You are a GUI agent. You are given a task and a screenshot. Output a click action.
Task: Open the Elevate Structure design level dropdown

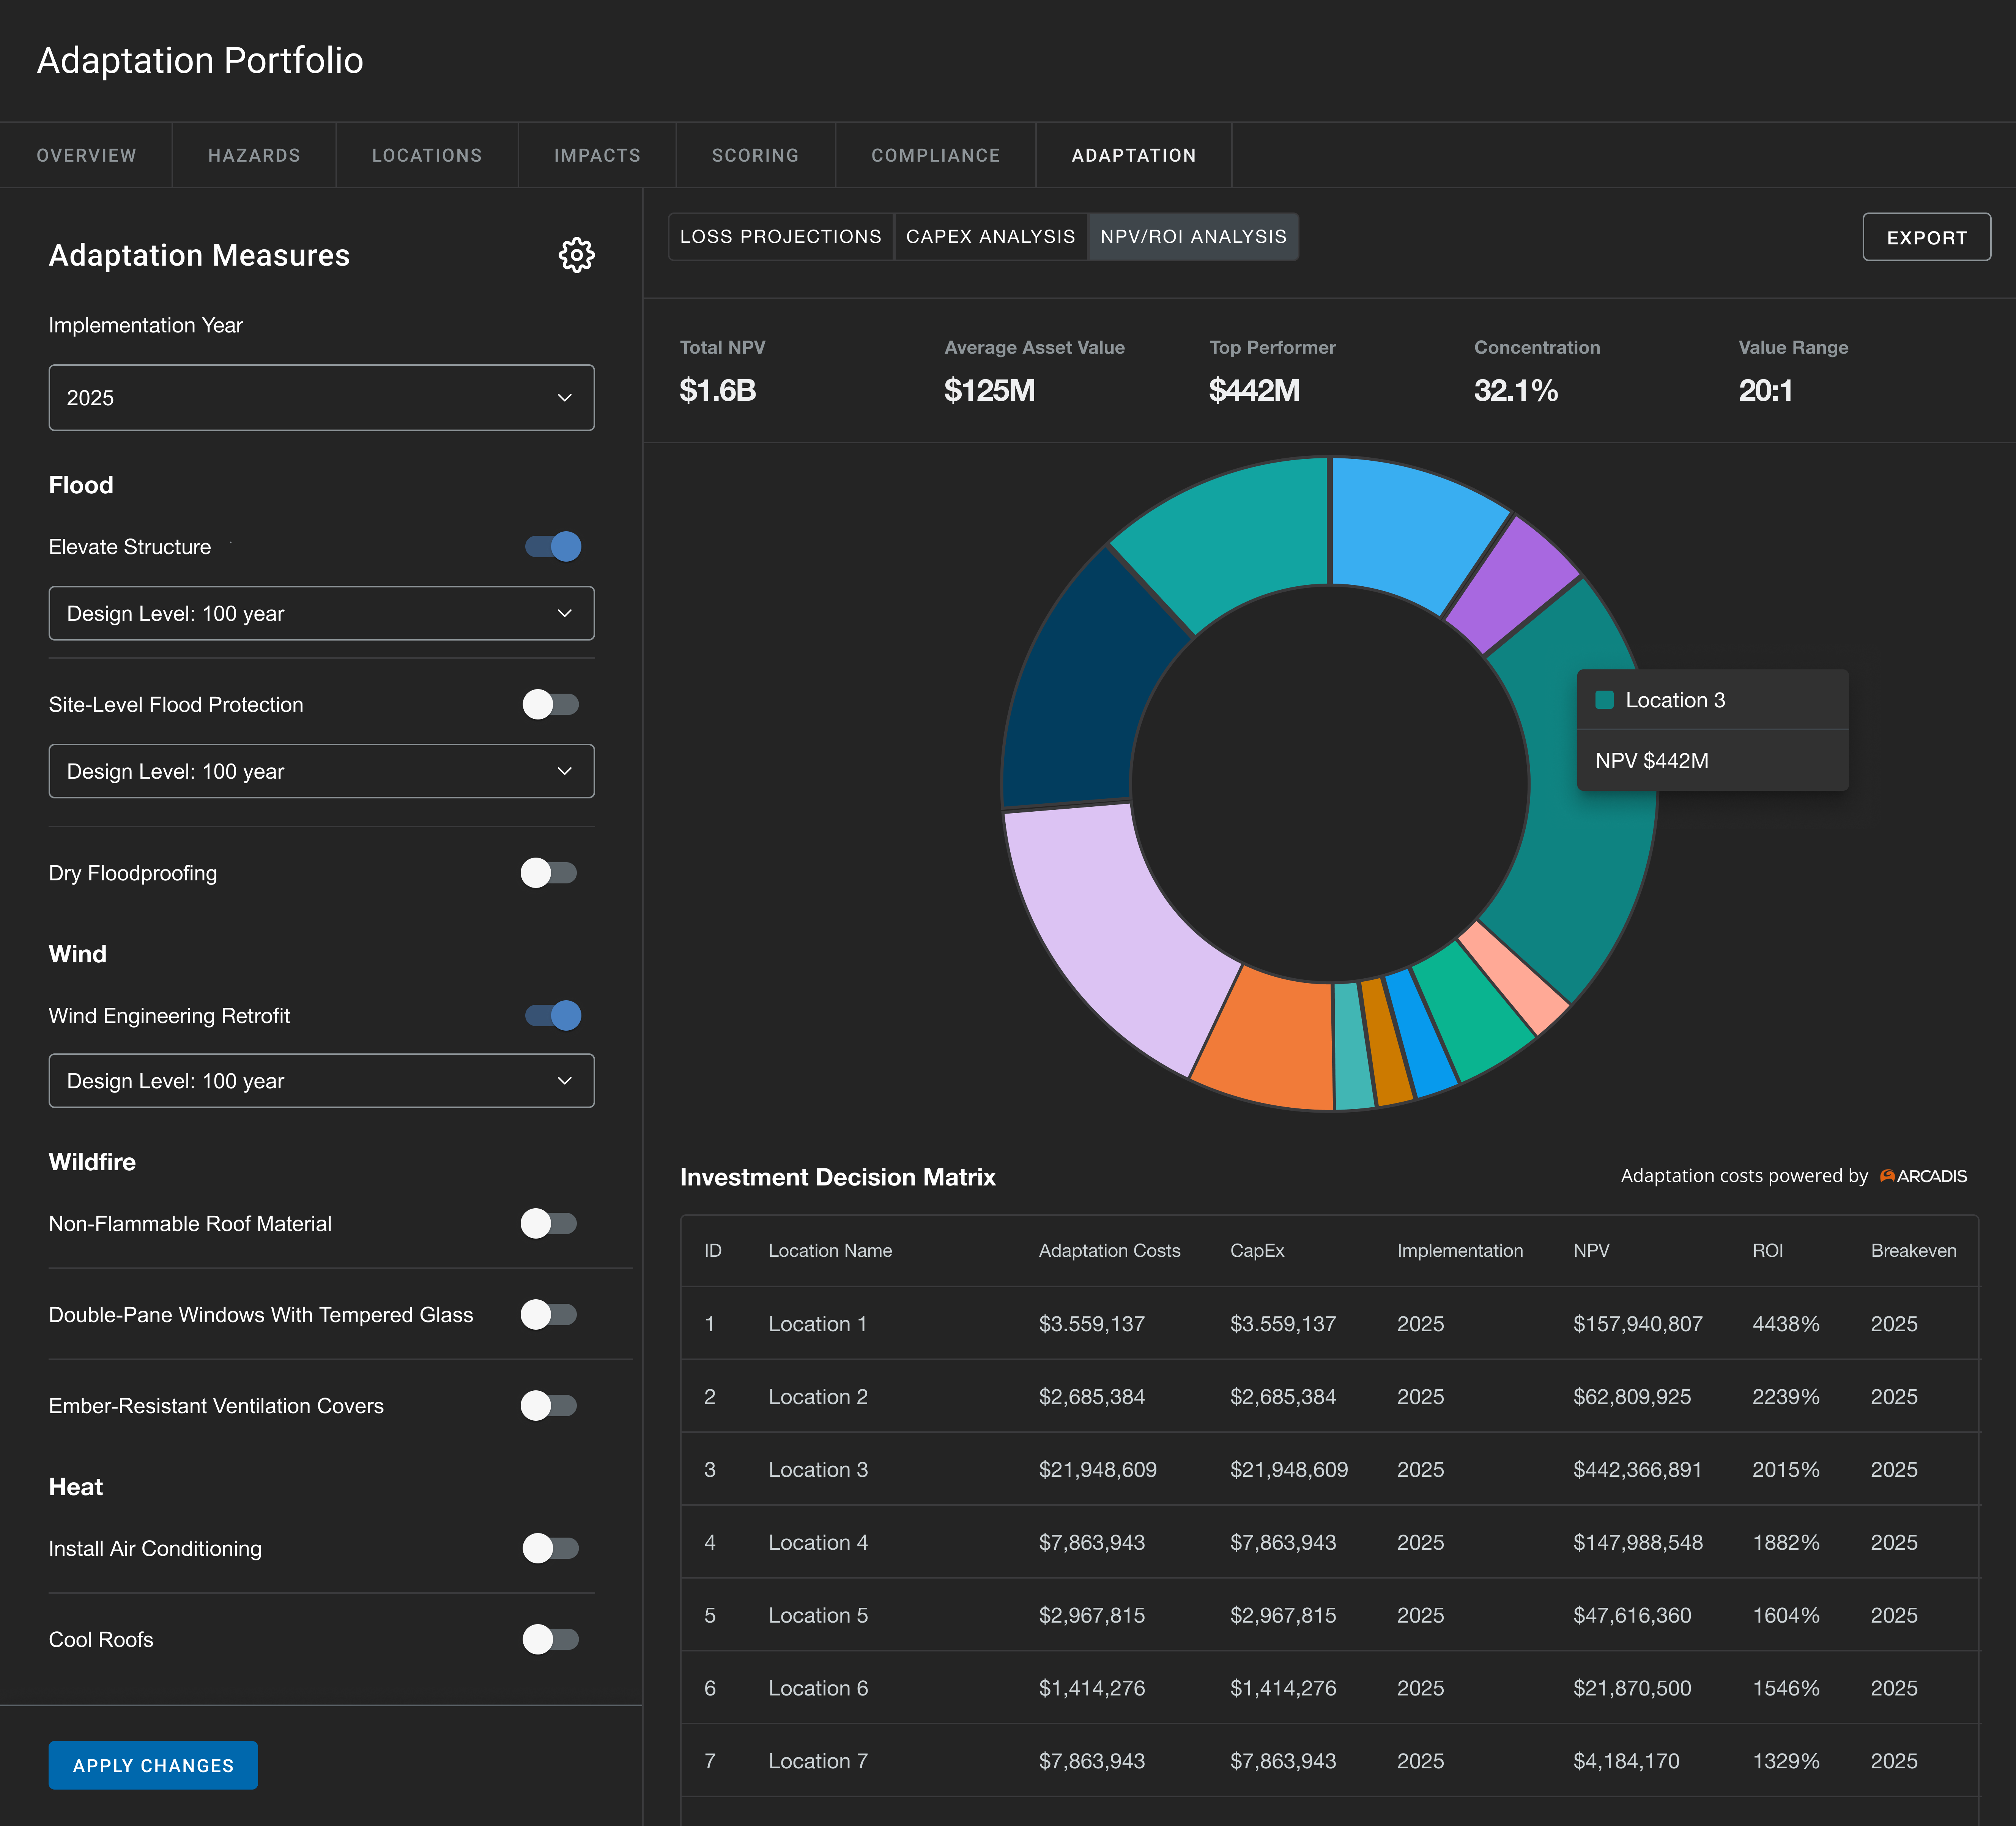point(321,613)
